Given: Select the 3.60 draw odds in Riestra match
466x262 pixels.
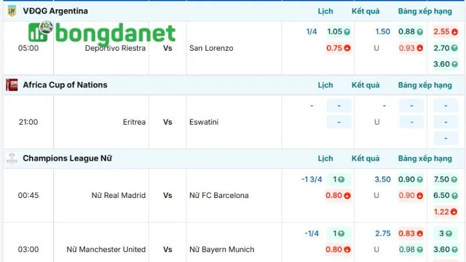Looking at the screenshot, I should 442,64.
